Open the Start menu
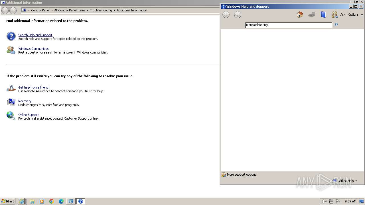Viewport: 365px width, 205px height. [x=8, y=201]
